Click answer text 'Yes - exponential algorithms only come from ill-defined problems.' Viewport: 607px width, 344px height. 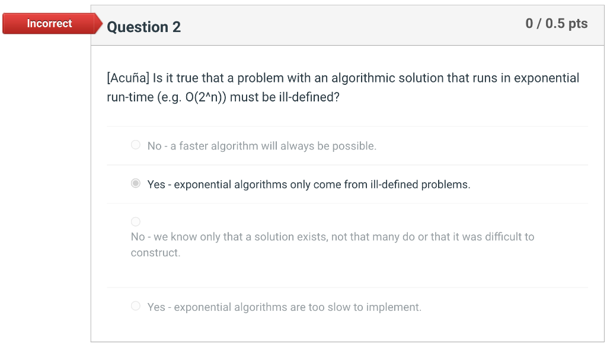coord(308,184)
